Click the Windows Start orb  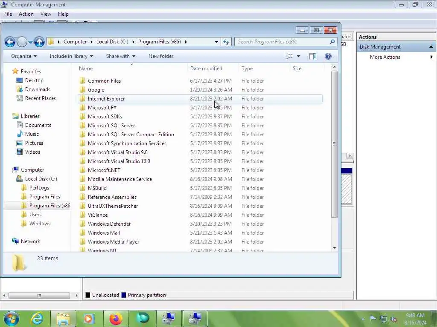(x=11, y=318)
